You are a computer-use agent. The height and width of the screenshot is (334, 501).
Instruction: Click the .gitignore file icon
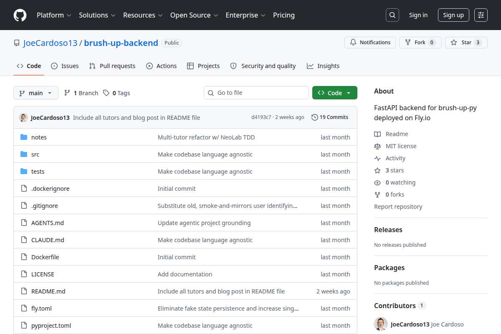point(24,206)
